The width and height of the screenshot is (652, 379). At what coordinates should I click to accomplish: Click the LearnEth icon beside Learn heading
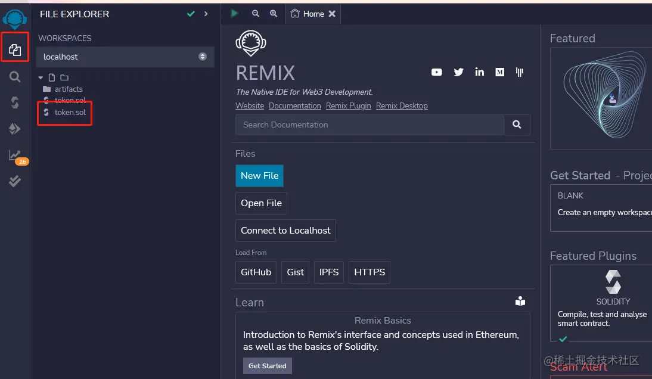[x=520, y=302]
